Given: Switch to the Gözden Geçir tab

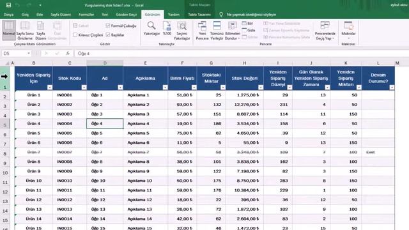Looking at the screenshot, I should tap(127, 15).
